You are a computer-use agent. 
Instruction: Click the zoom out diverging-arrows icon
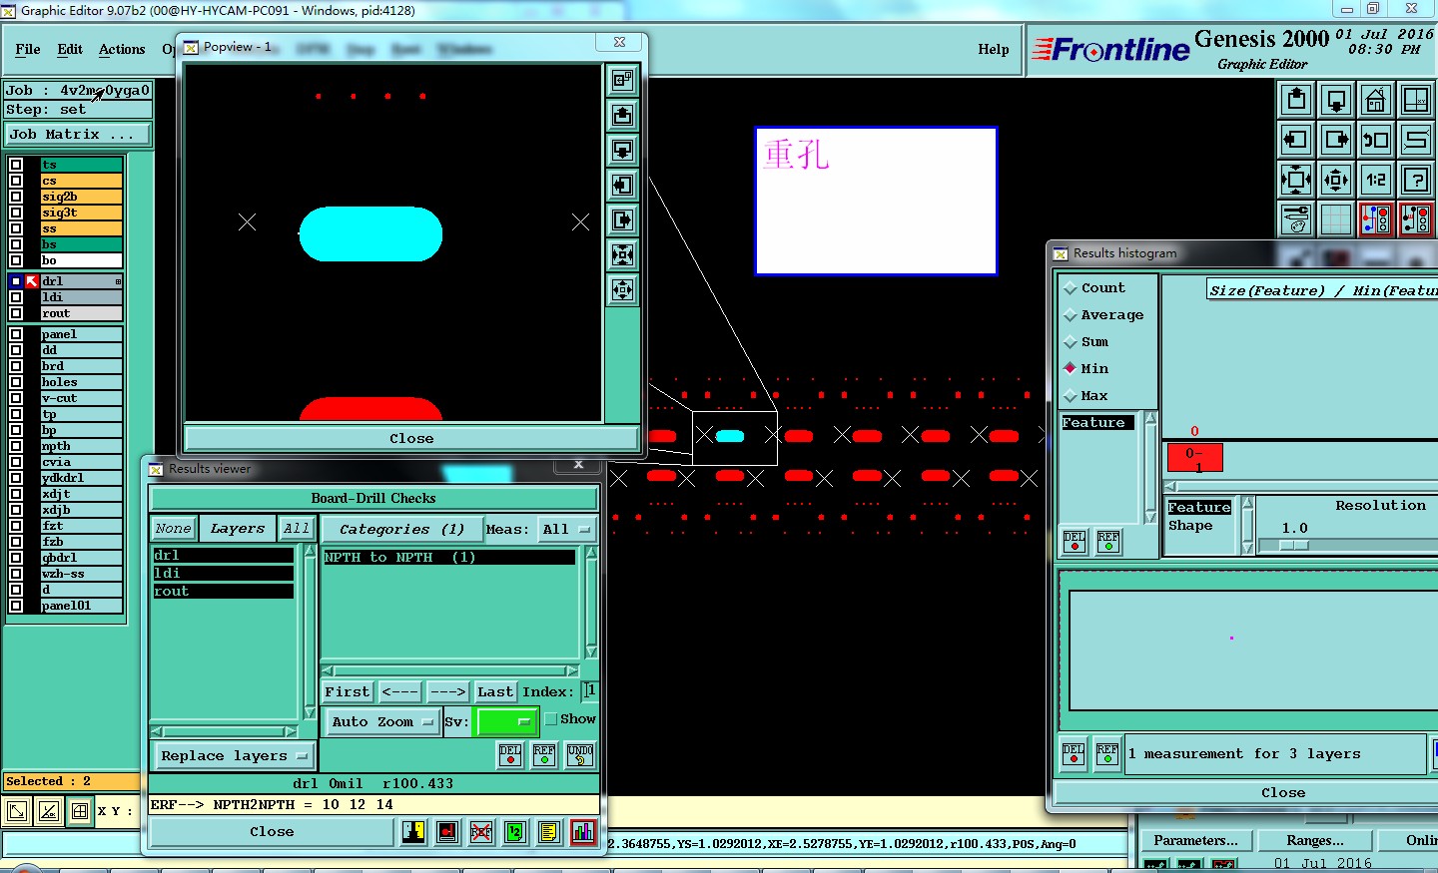coord(1336,180)
